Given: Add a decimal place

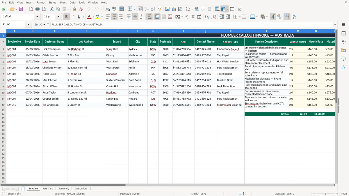Looking at the screenshot, I should tap(207, 17).
